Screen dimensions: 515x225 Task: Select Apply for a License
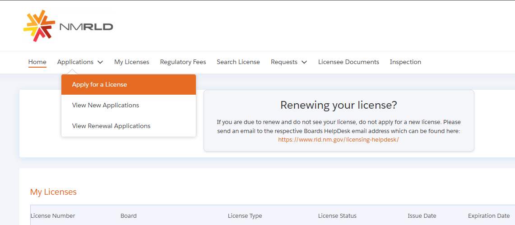[99, 85]
